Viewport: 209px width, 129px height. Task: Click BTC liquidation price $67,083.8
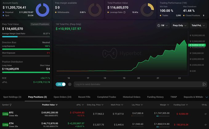click(138, 113)
